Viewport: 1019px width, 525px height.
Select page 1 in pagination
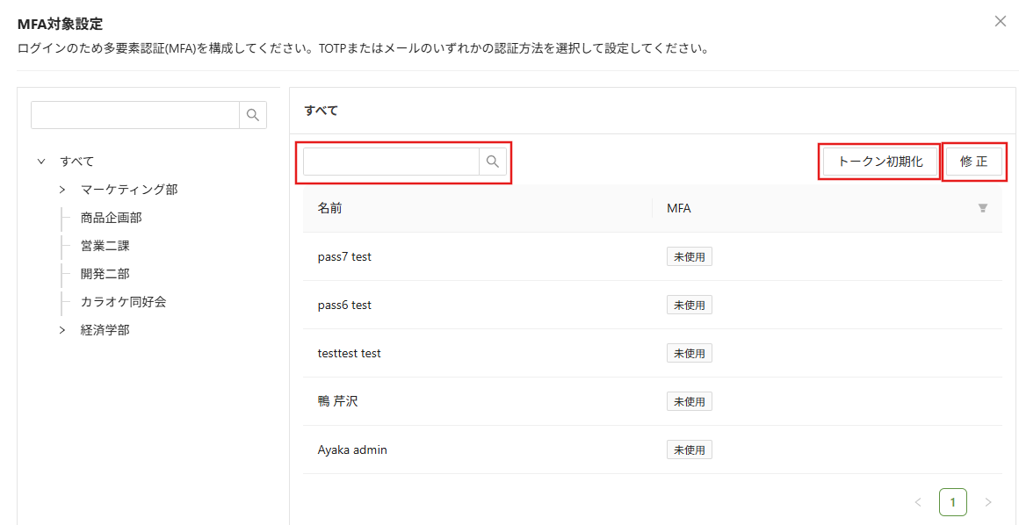(953, 502)
